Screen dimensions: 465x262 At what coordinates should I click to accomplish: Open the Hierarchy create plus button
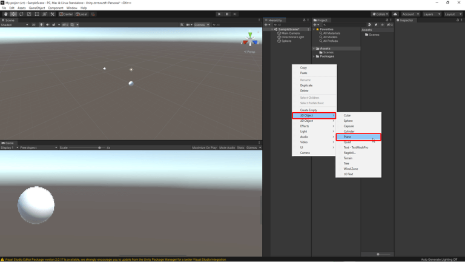click(267, 25)
